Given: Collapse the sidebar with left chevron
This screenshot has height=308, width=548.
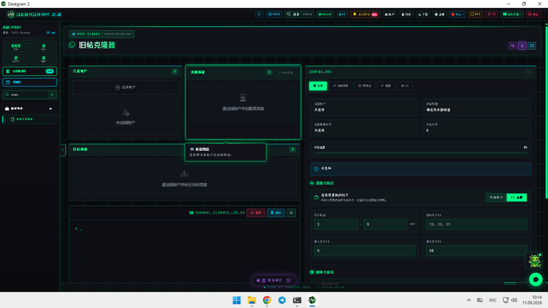Looking at the screenshot, I should pos(63,150).
